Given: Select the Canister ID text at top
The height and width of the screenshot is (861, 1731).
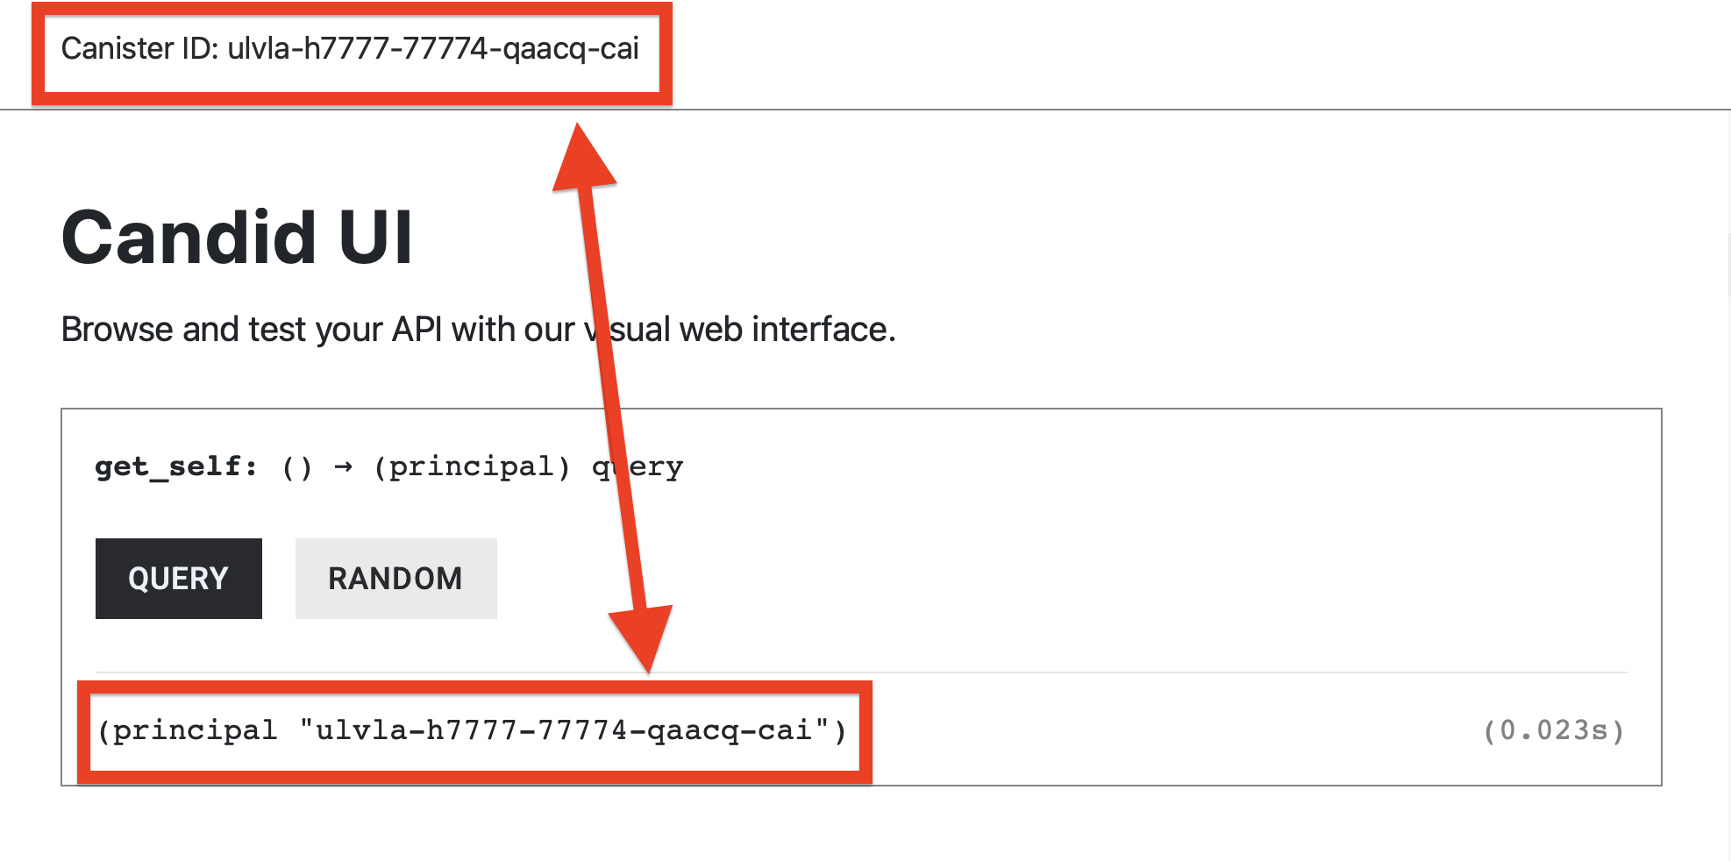Looking at the screenshot, I should 351,50.
